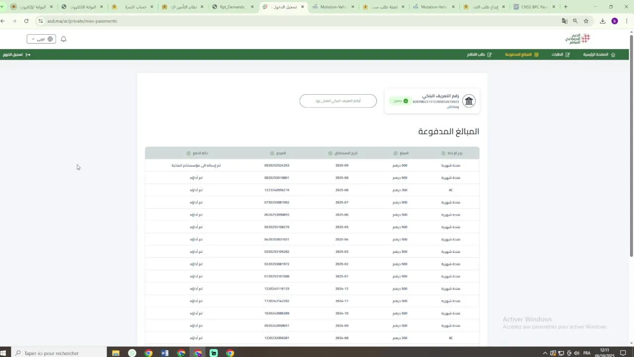The height and width of the screenshot is (357, 634).
Task: Click the Windows taskbar search box
Action: click(58, 353)
